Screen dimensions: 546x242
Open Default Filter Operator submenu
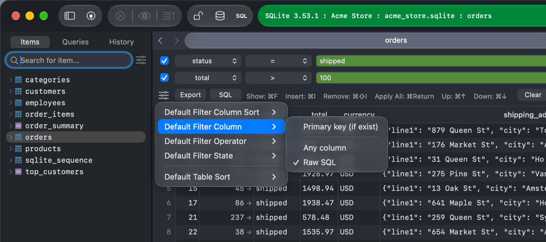point(221,141)
